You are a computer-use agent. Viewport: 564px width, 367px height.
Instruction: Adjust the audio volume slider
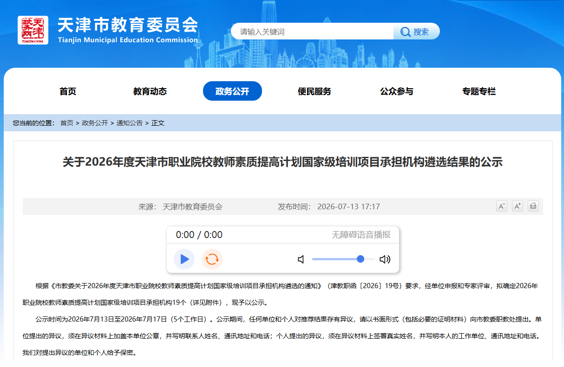point(343,259)
